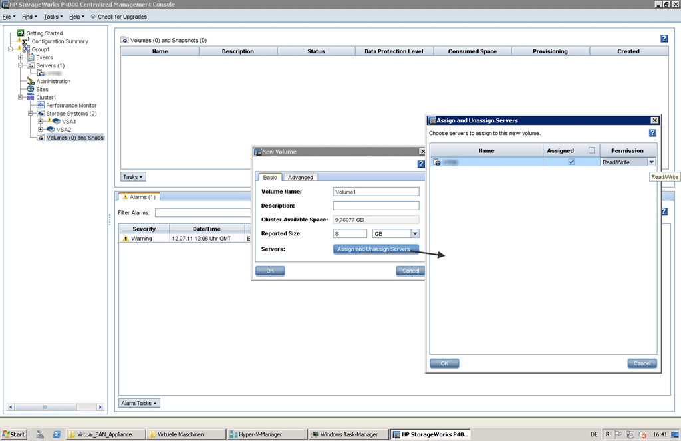Switch to the Advanced tab in New Volume
This screenshot has height=441, width=681.
(301, 178)
